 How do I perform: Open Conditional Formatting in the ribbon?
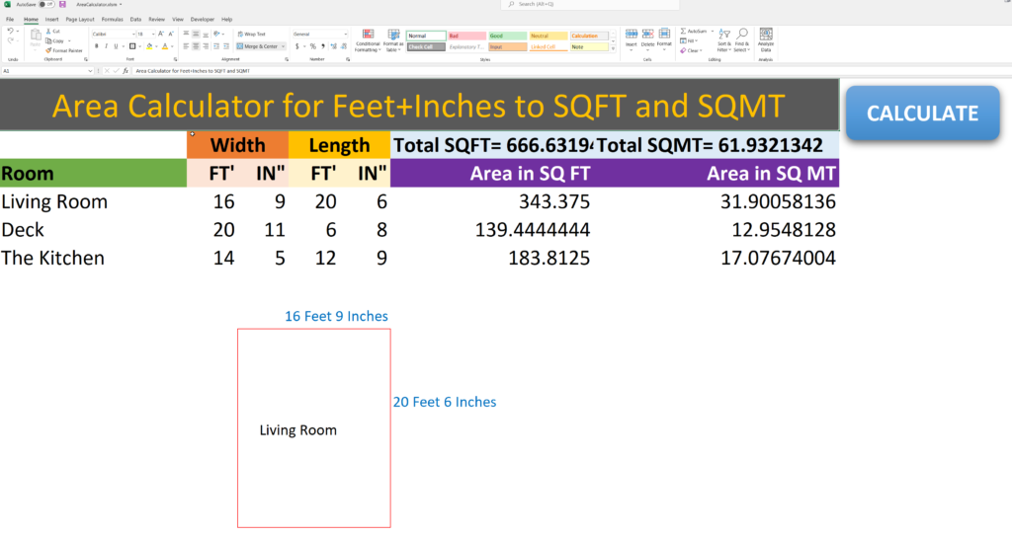pos(368,40)
